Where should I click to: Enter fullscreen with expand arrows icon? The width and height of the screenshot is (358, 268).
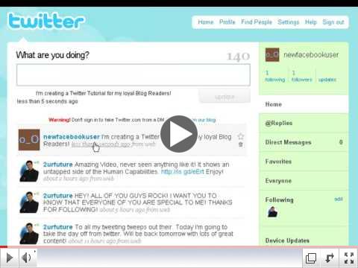[349, 258]
